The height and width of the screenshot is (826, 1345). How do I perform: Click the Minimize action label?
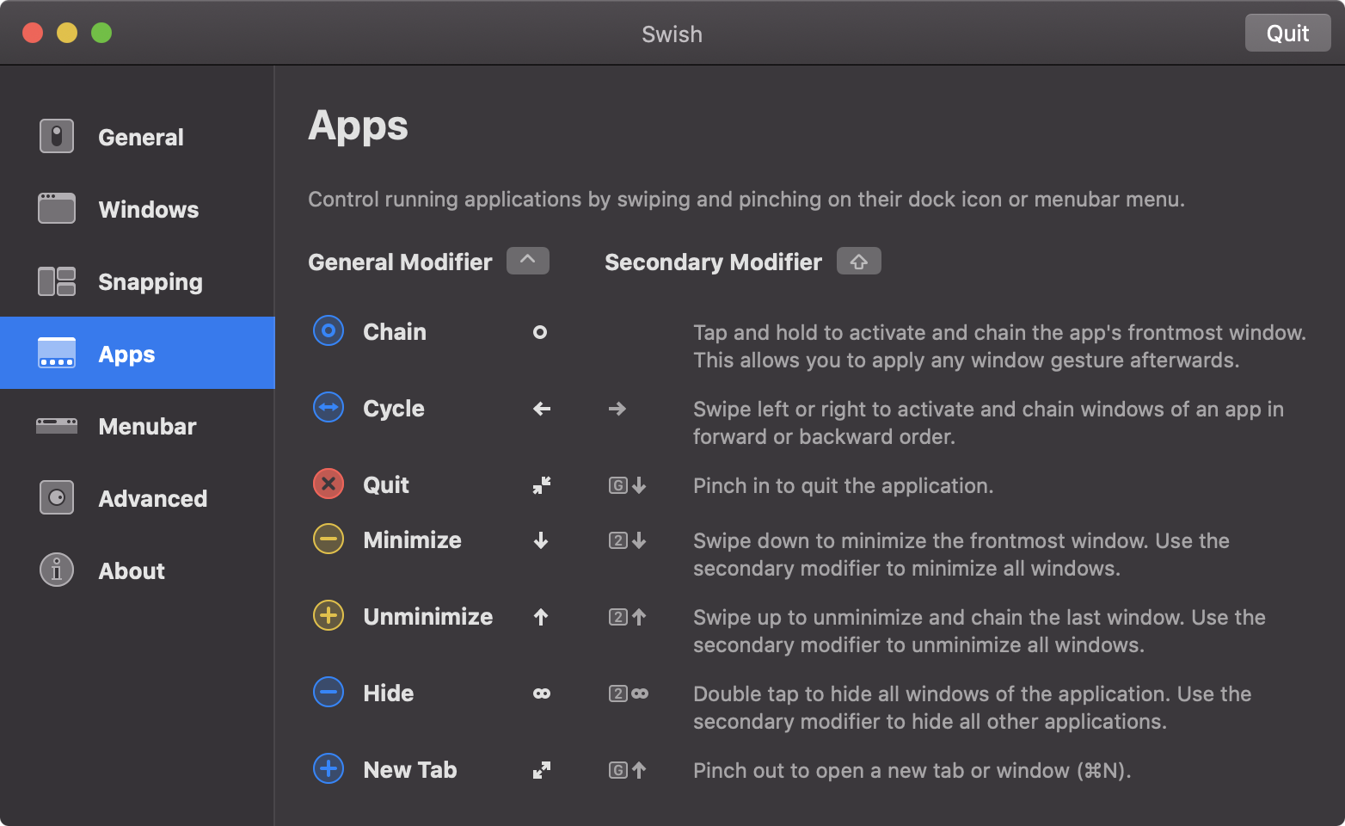[x=412, y=540]
